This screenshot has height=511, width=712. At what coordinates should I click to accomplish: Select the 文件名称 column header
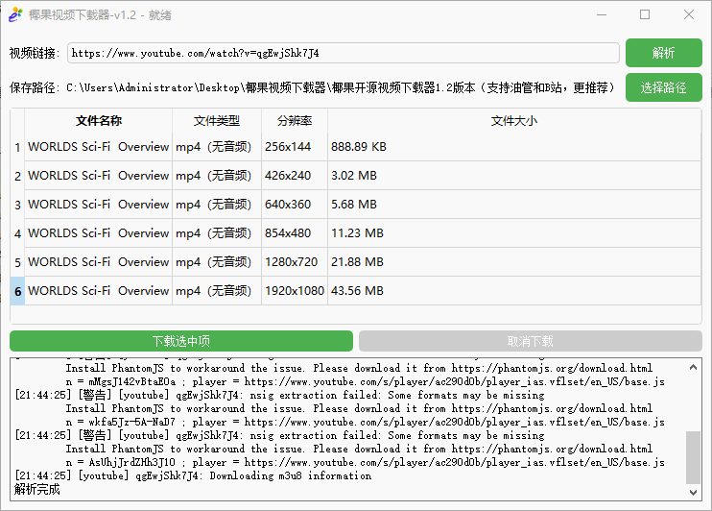(x=99, y=120)
